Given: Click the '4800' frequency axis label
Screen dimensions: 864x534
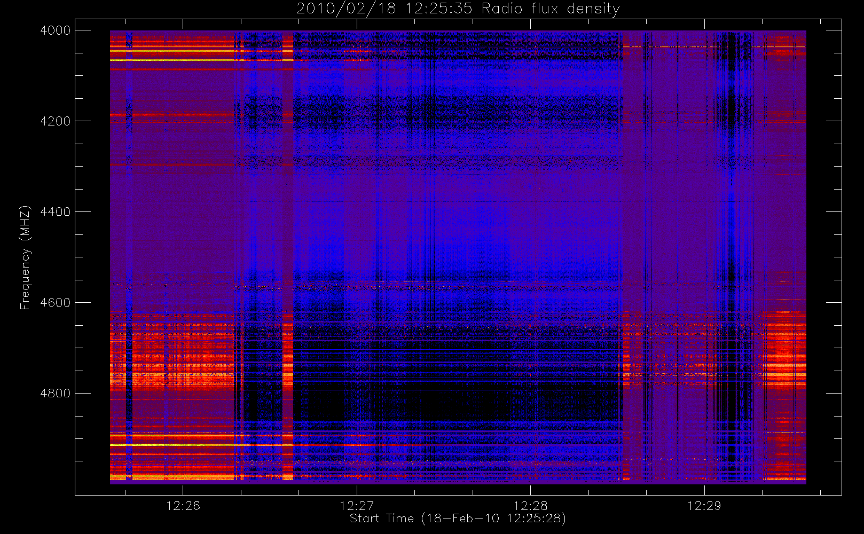Looking at the screenshot, I should click(x=56, y=394).
